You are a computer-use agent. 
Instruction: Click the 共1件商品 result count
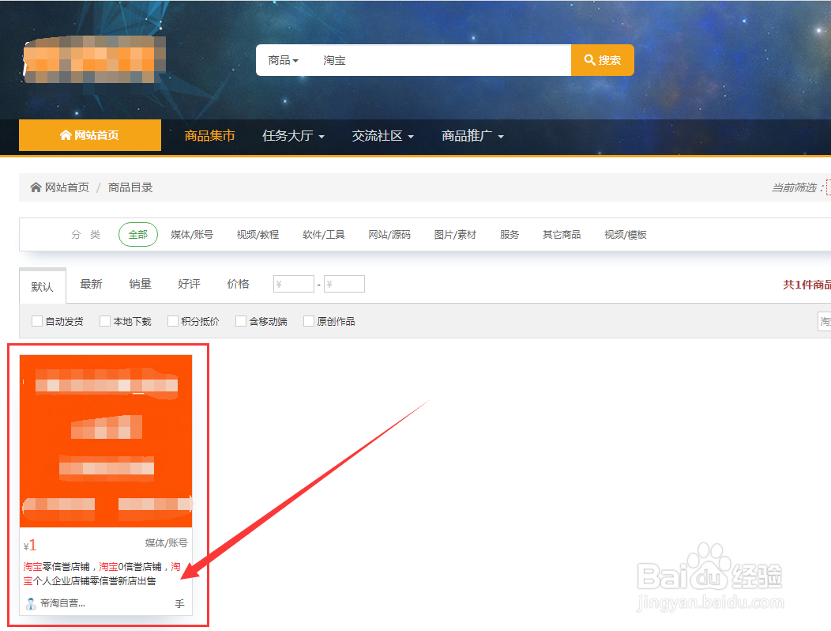(x=807, y=285)
